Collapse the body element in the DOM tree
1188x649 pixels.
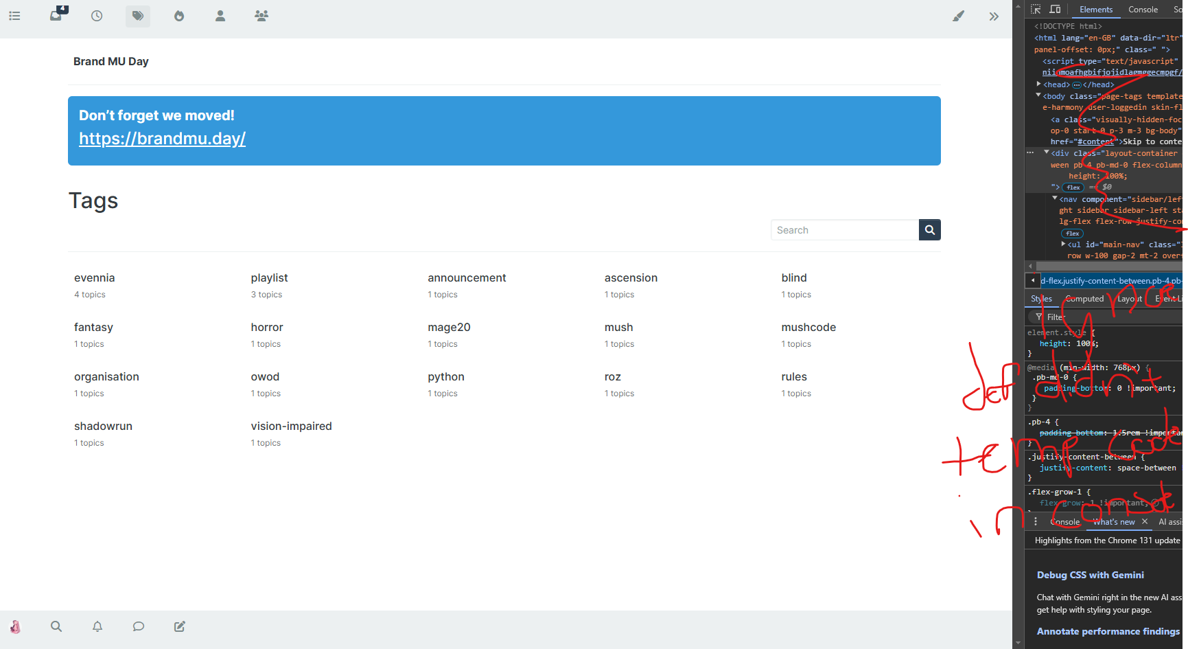[x=1037, y=95]
